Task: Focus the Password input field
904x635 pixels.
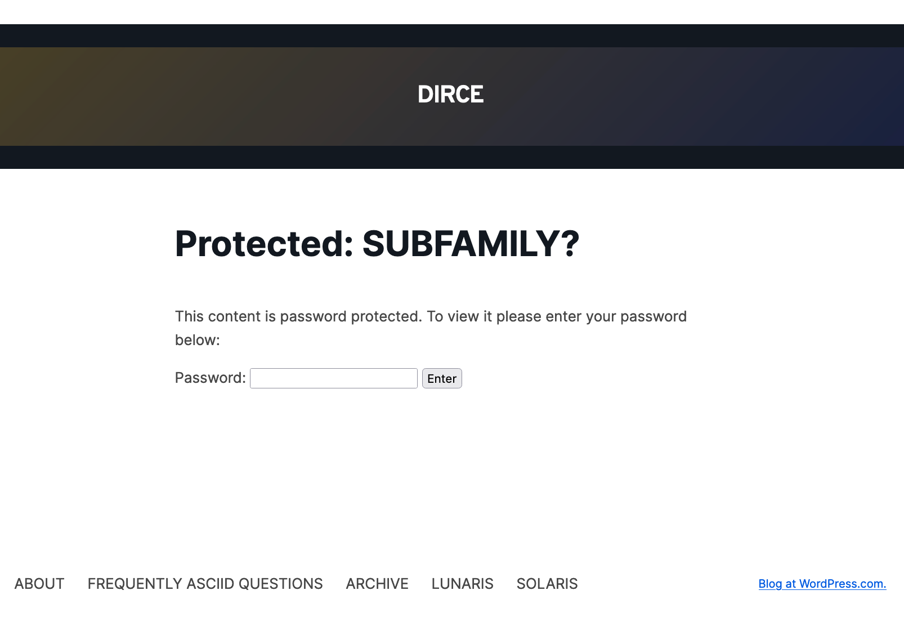Action: click(333, 378)
